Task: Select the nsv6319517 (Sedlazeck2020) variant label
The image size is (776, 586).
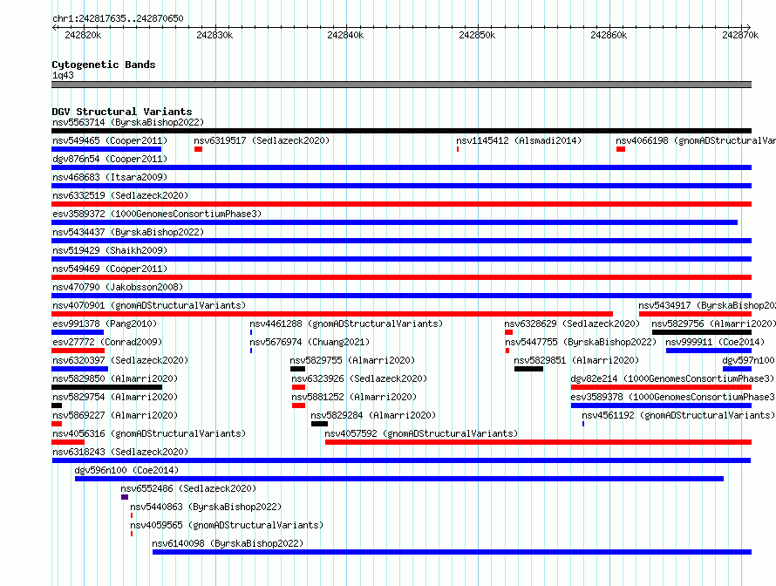Action: click(262, 140)
